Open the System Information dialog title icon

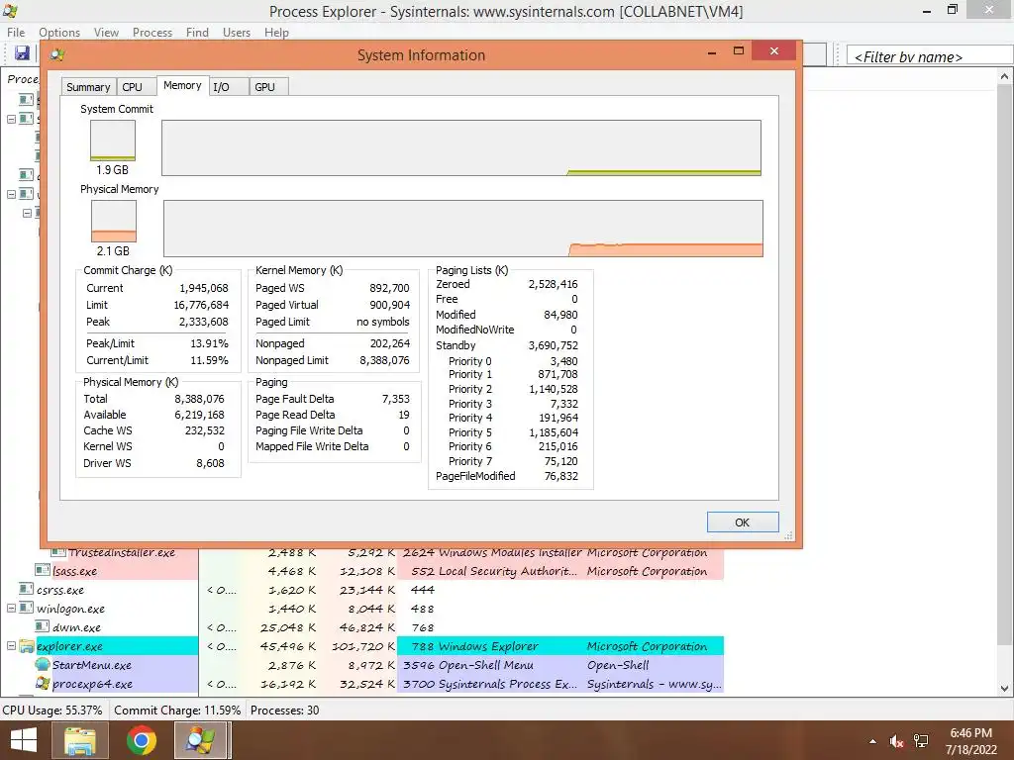pos(56,55)
